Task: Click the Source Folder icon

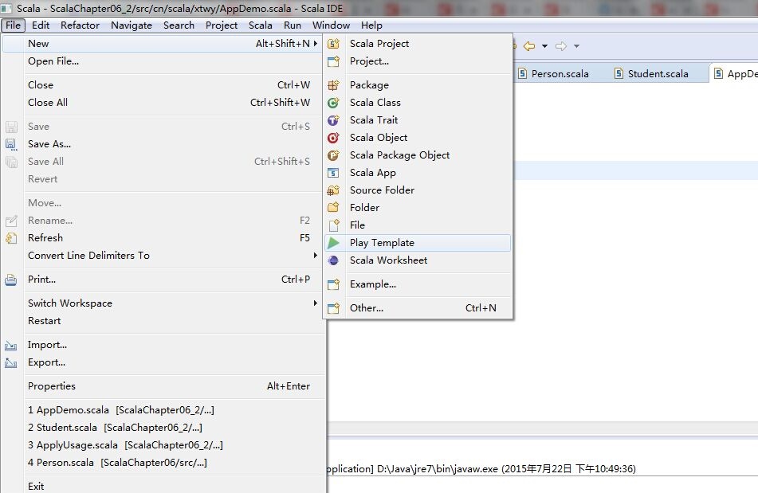Action: coord(333,190)
